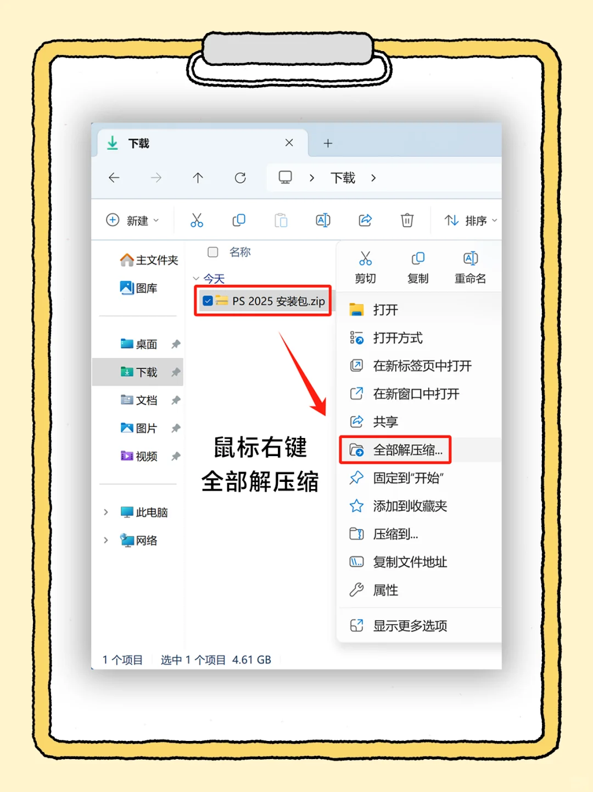
Task: Open 图片 in the sidebar
Action: click(x=139, y=428)
